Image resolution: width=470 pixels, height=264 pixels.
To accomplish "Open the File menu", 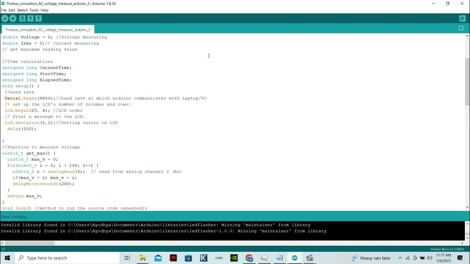I will pyautogui.click(x=4, y=10).
